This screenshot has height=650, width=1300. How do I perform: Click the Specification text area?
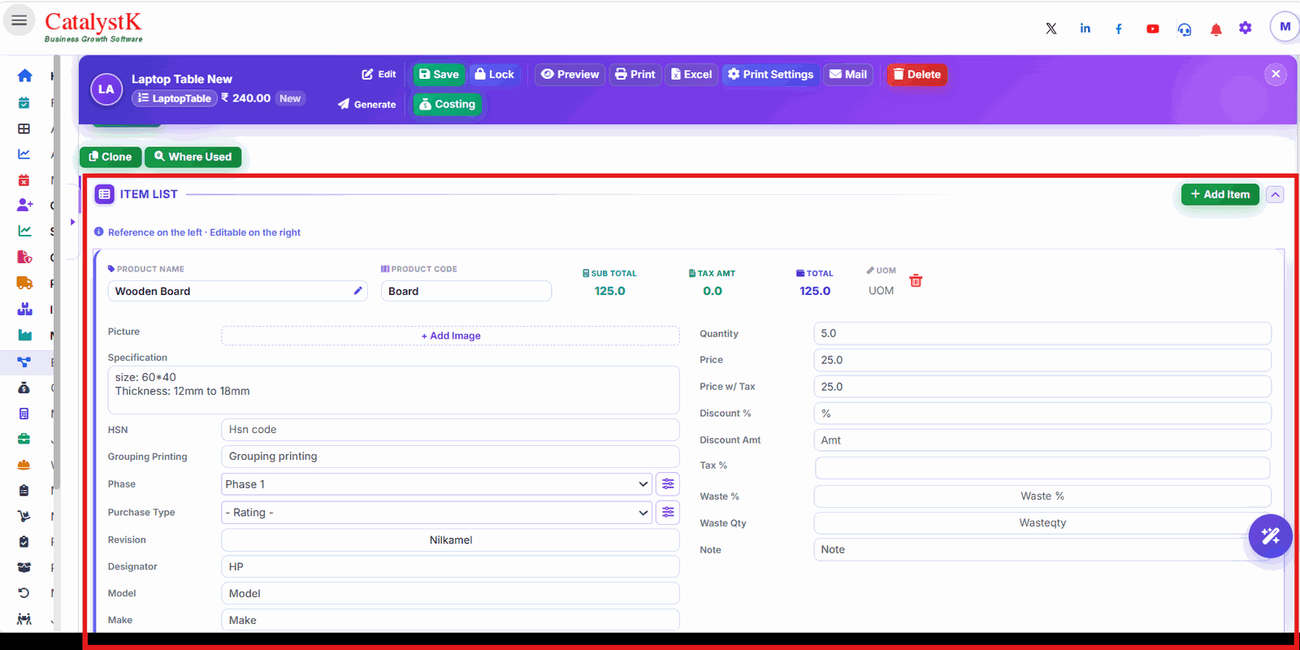tap(393, 390)
